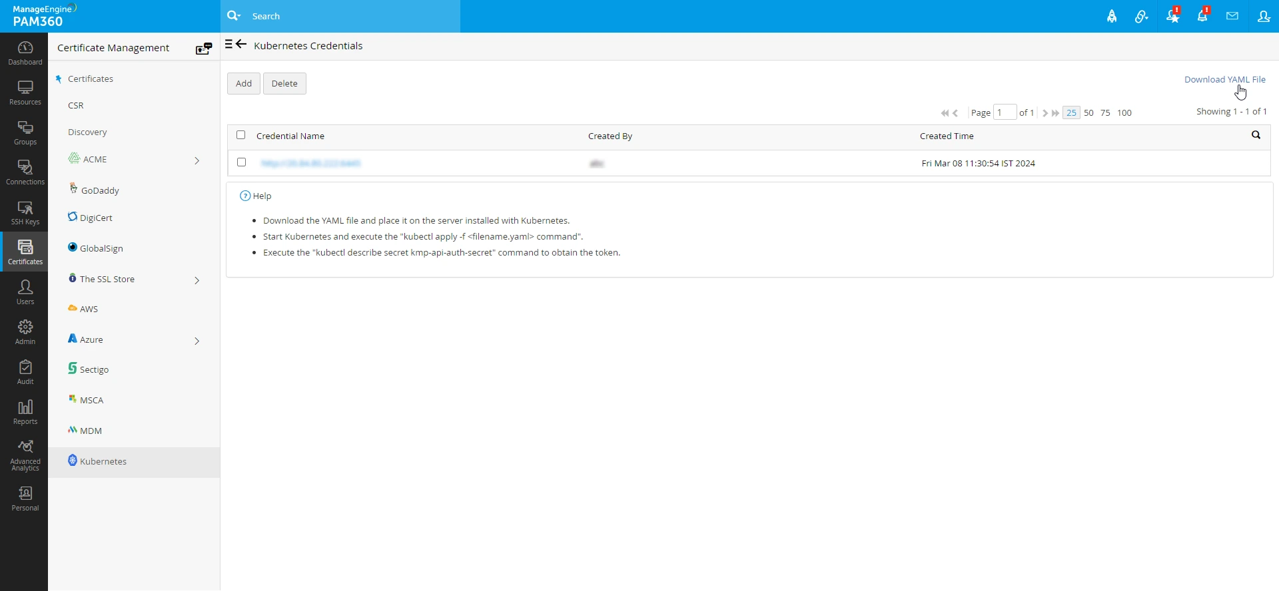Image resolution: width=1279 pixels, height=591 pixels.
Task: Open the Audit section
Action: [25, 373]
